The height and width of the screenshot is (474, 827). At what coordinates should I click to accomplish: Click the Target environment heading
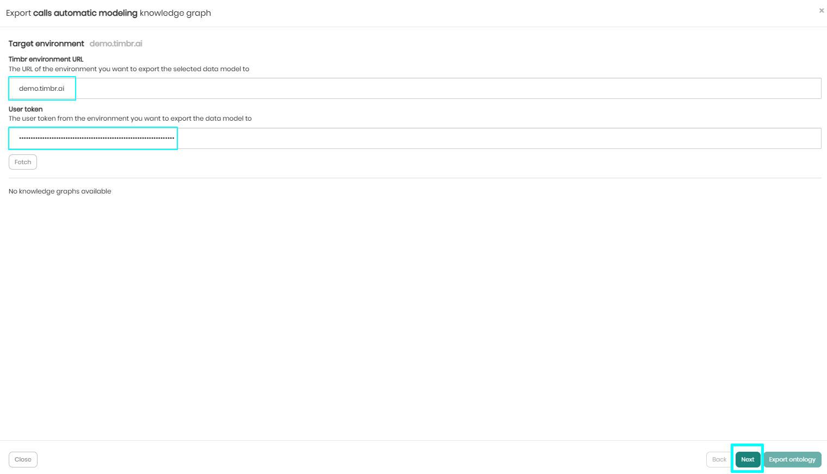(46, 43)
